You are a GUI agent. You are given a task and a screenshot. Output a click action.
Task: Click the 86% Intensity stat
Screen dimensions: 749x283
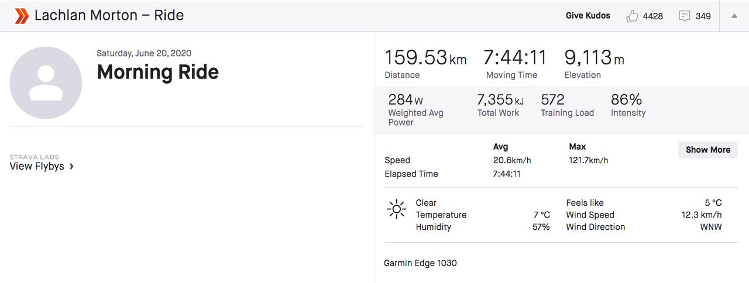click(626, 100)
